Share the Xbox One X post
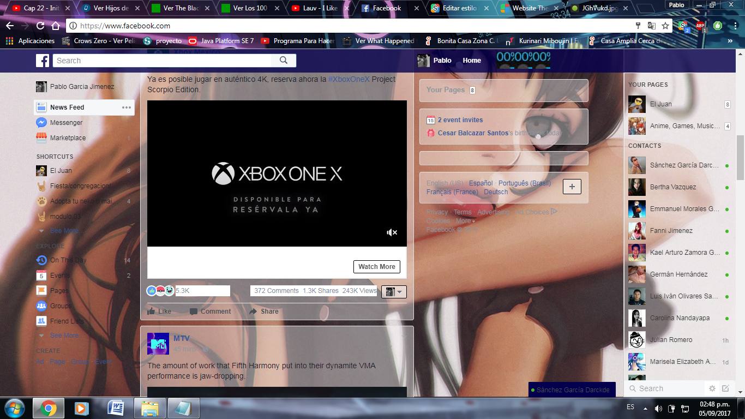 point(264,312)
